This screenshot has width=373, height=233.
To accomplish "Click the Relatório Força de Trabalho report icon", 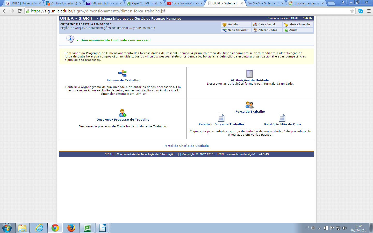I will click(221, 118).
